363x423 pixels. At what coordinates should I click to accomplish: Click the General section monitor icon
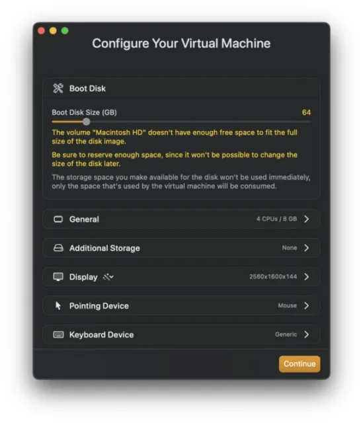point(58,219)
